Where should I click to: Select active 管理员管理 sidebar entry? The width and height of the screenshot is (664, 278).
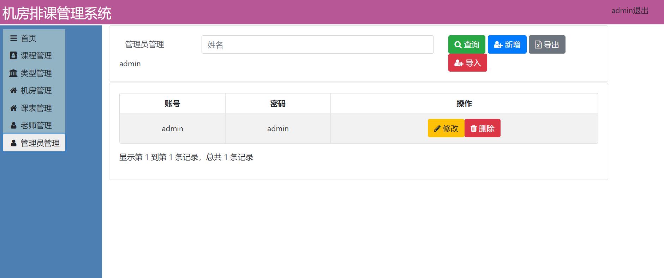(x=34, y=143)
